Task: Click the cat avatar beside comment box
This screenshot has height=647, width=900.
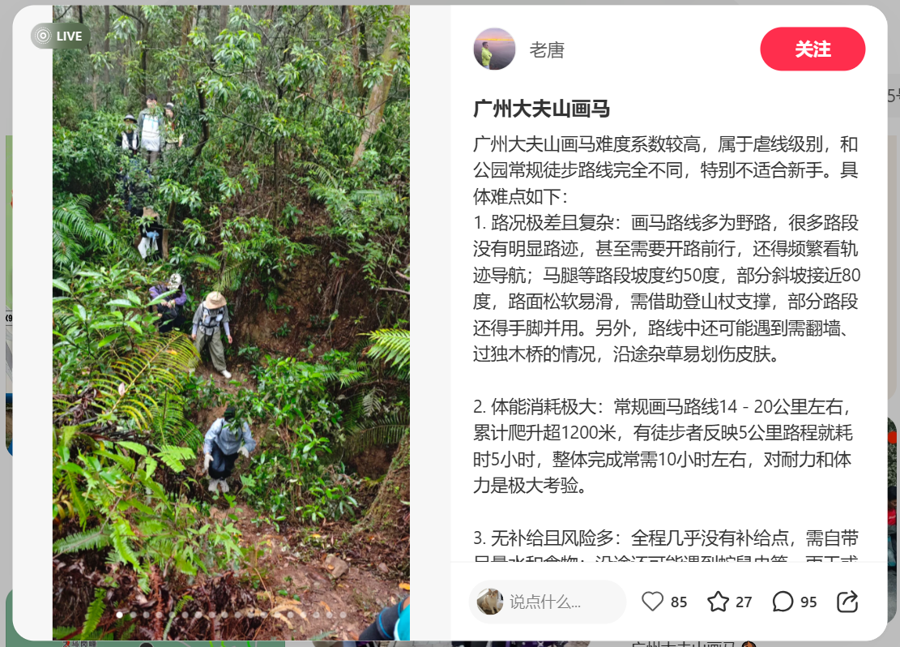Action: (x=489, y=602)
